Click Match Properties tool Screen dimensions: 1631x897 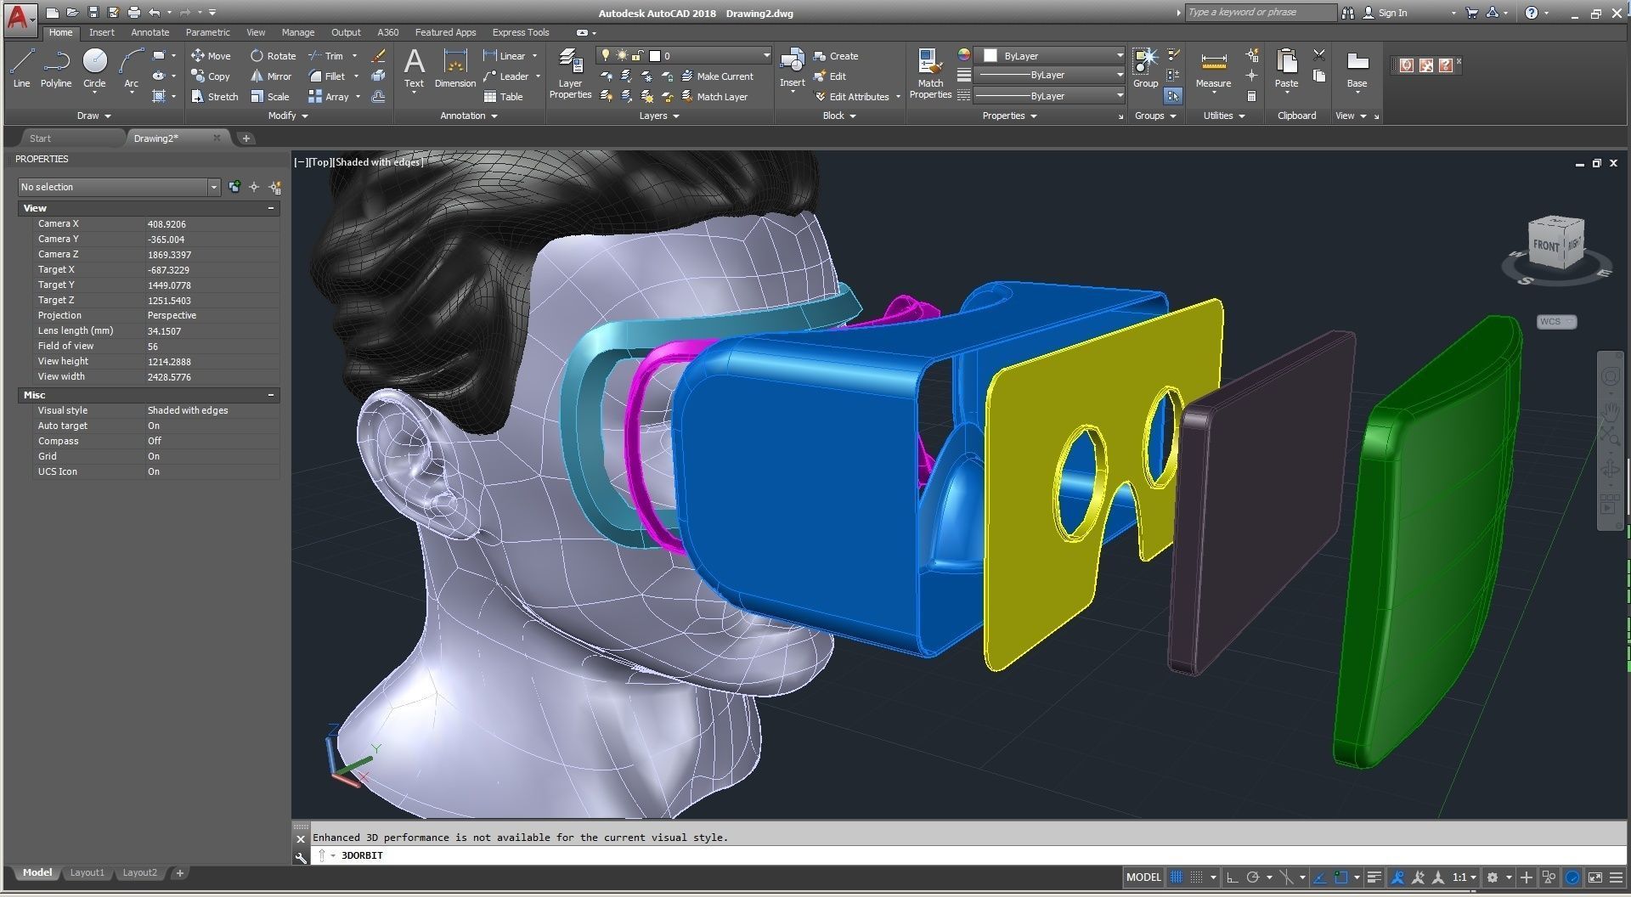pos(930,73)
